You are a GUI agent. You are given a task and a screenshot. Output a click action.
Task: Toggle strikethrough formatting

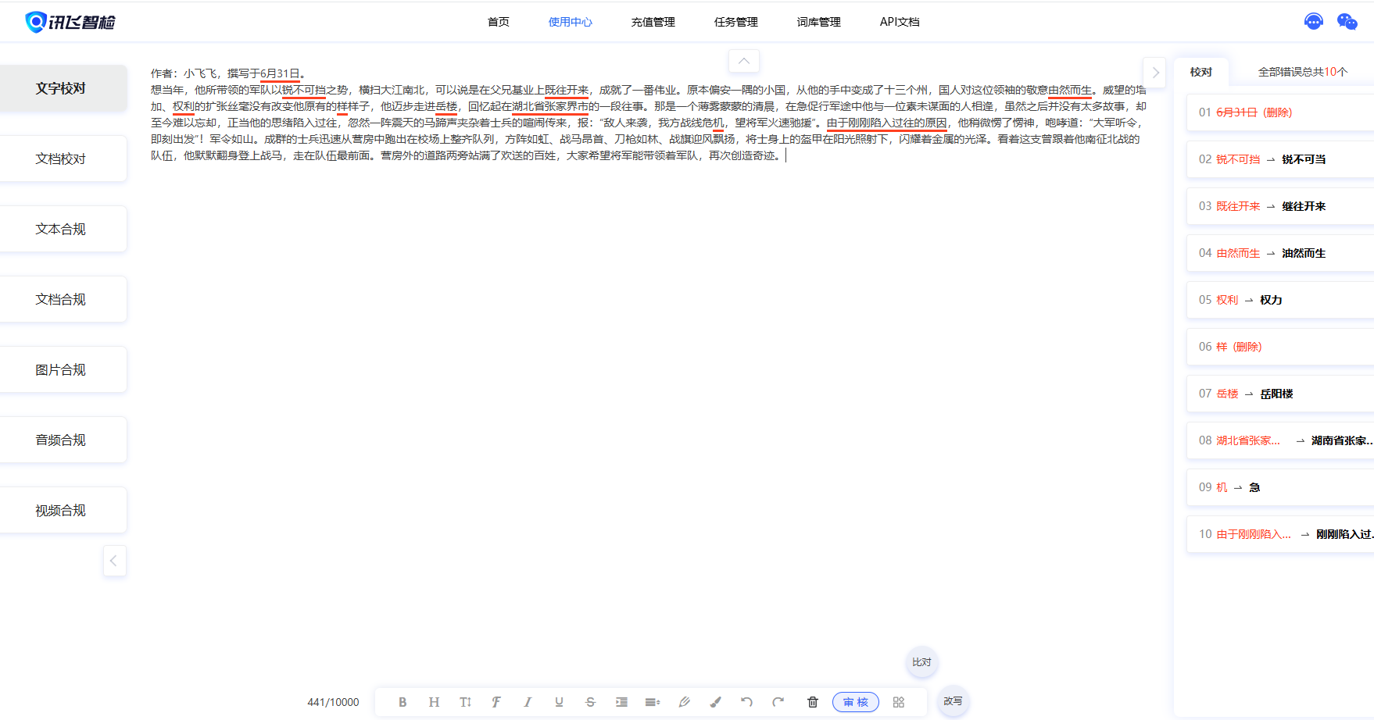[x=590, y=702]
